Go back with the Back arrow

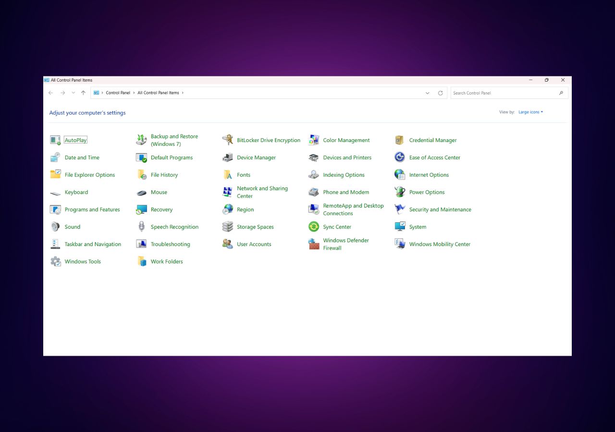[51, 93]
